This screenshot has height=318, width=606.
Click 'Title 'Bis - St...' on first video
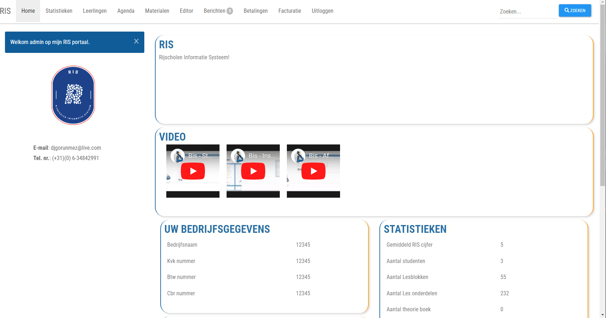point(200,156)
